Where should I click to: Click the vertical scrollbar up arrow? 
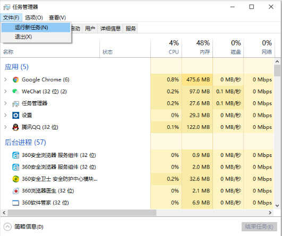(x=278, y=62)
